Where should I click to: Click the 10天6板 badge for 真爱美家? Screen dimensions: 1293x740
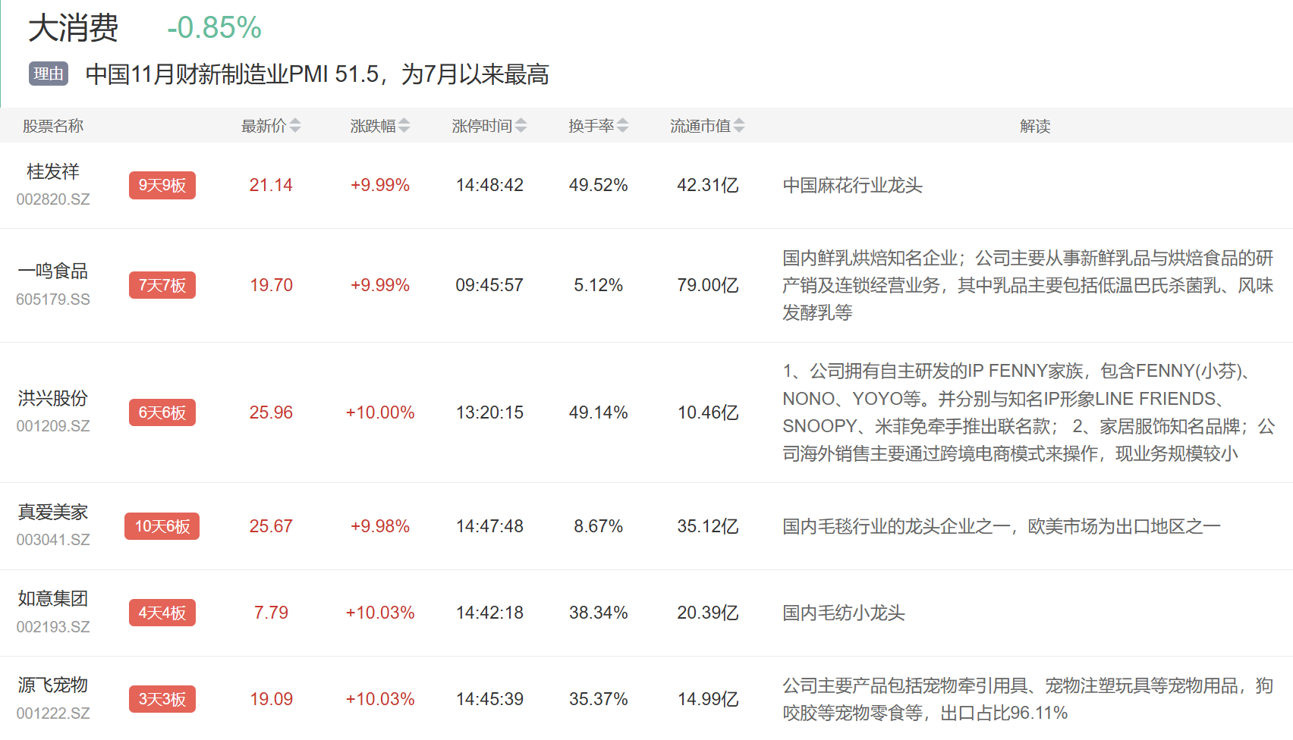(162, 526)
